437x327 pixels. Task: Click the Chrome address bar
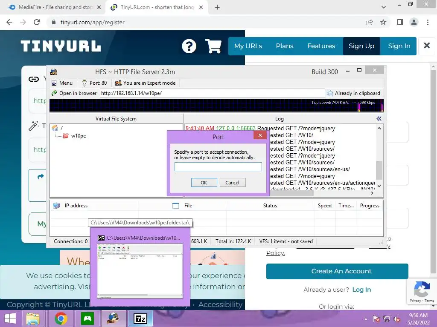206,22
